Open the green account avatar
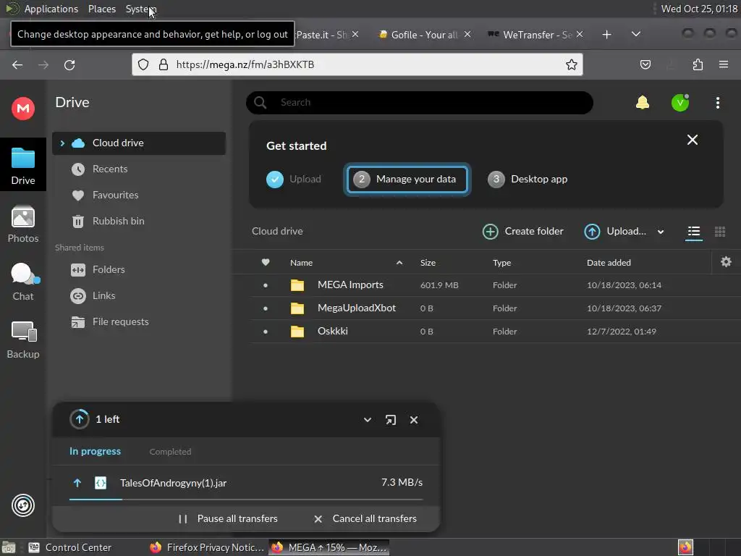The image size is (741, 556). click(x=680, y=103)
